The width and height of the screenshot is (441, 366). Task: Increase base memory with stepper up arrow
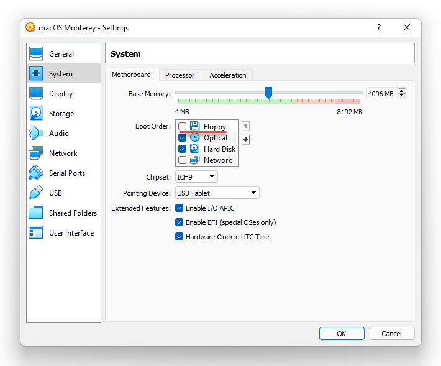(x=402, y=91)
